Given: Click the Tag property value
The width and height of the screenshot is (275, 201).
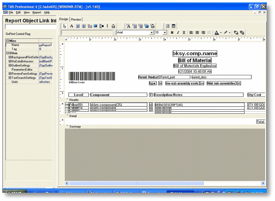Looking at the screenshot, I should point(46,49).
